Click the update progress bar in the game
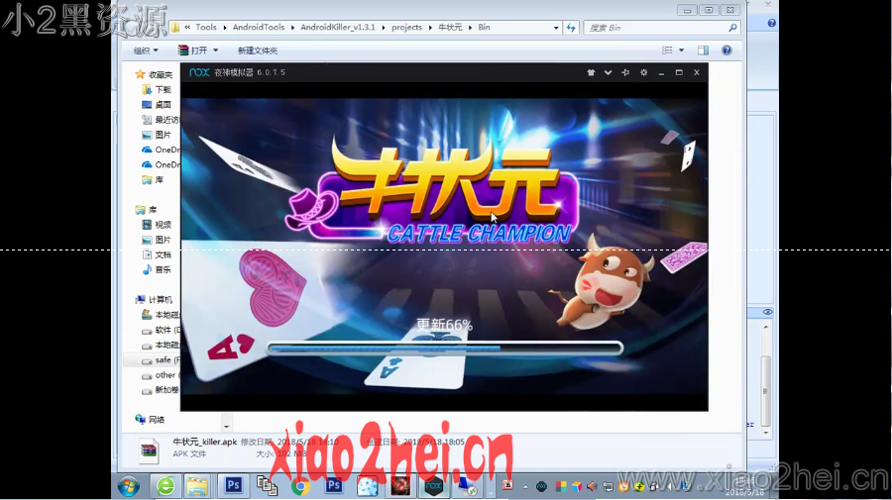The height and width of the screenshot is (500, 892). click(445, 348)
